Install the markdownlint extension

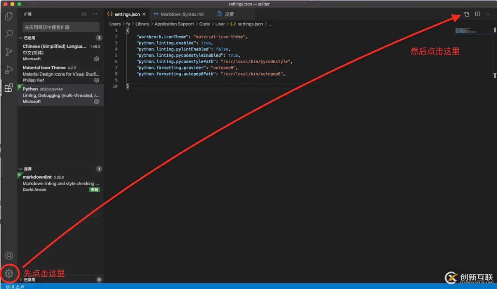[94, 190]
